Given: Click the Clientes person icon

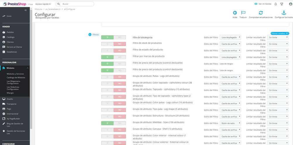Looking at the screenshot, I should [x=4, y=42].
